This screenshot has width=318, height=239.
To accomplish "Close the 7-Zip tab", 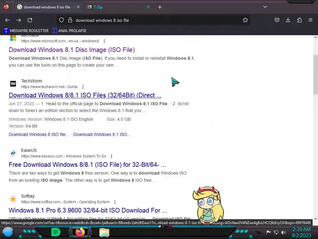I will [148, 7].
